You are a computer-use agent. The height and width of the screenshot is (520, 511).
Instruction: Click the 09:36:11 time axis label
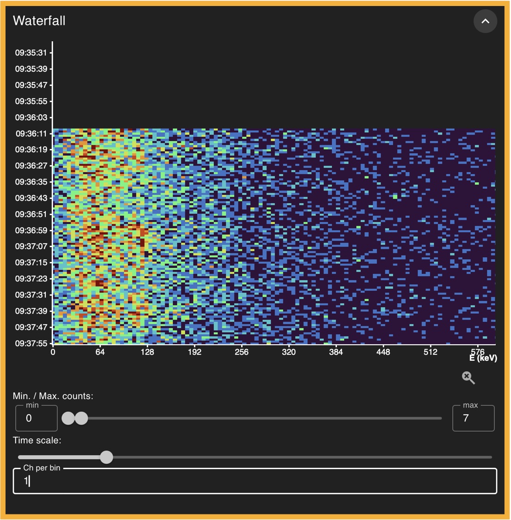click(x=31, y=134)
